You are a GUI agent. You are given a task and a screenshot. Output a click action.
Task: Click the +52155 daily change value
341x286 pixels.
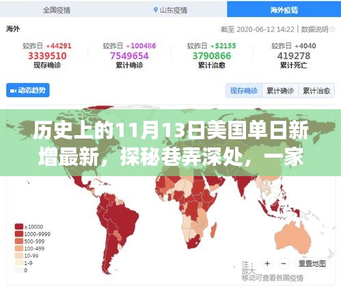click(x=223, y=46)
